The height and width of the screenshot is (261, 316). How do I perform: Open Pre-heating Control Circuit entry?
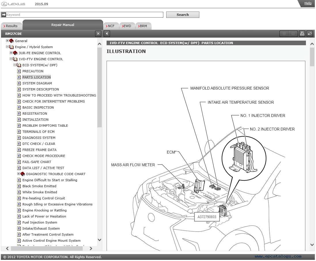pyautogui.click(x=44, y=198)
